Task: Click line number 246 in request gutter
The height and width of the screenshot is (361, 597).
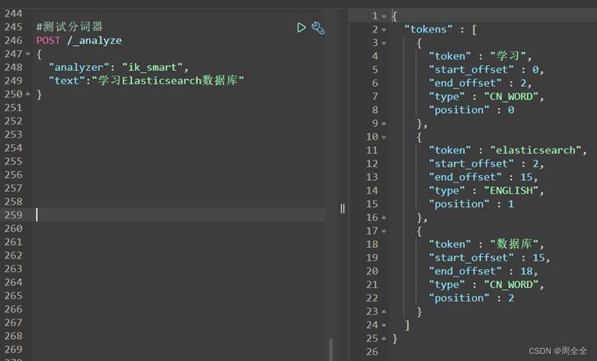Action: tap(14, 41)
